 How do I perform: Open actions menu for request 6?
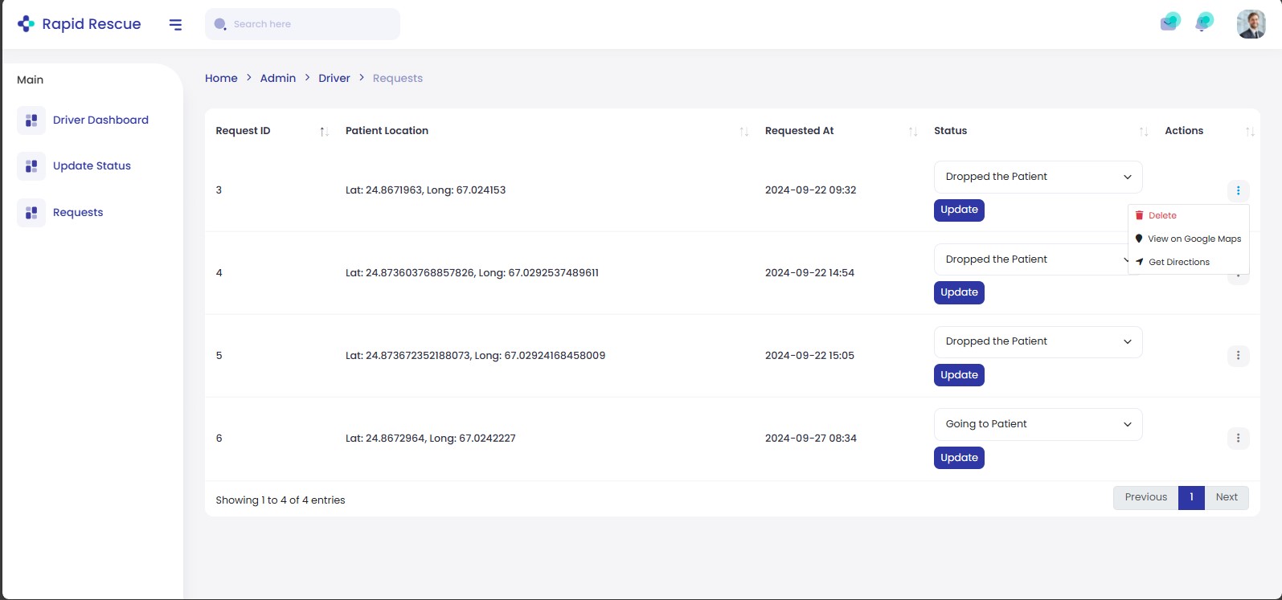coord(1238,439)
